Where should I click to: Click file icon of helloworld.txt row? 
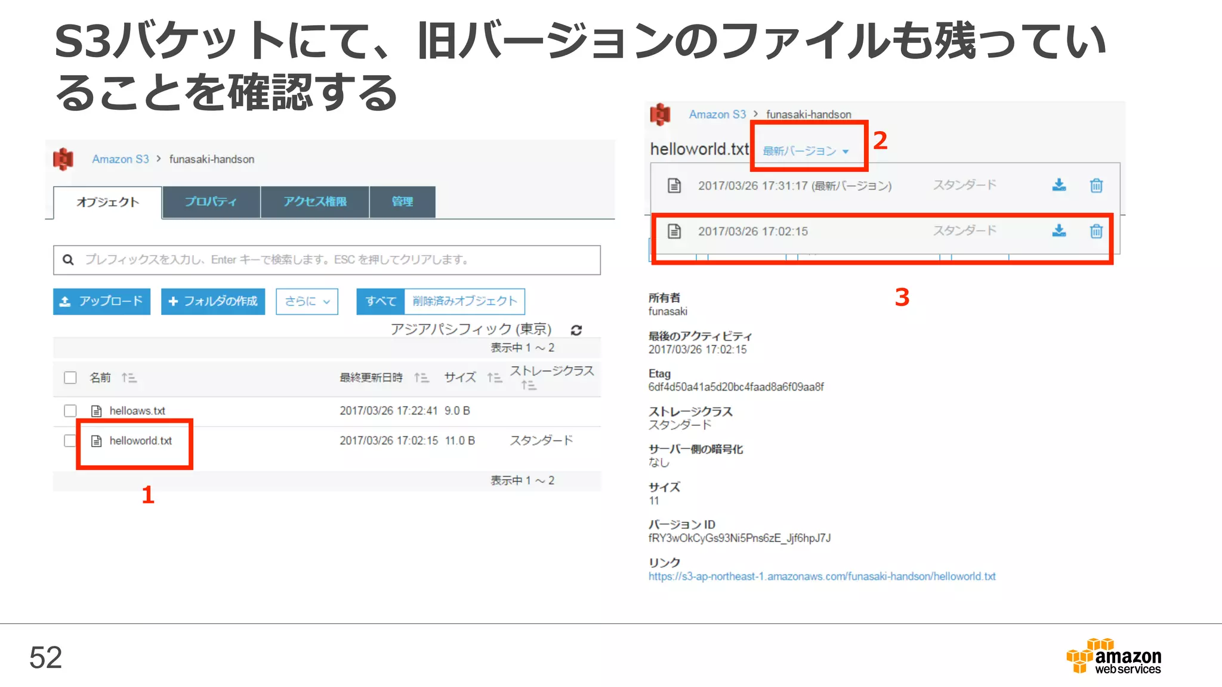(96, 441)
